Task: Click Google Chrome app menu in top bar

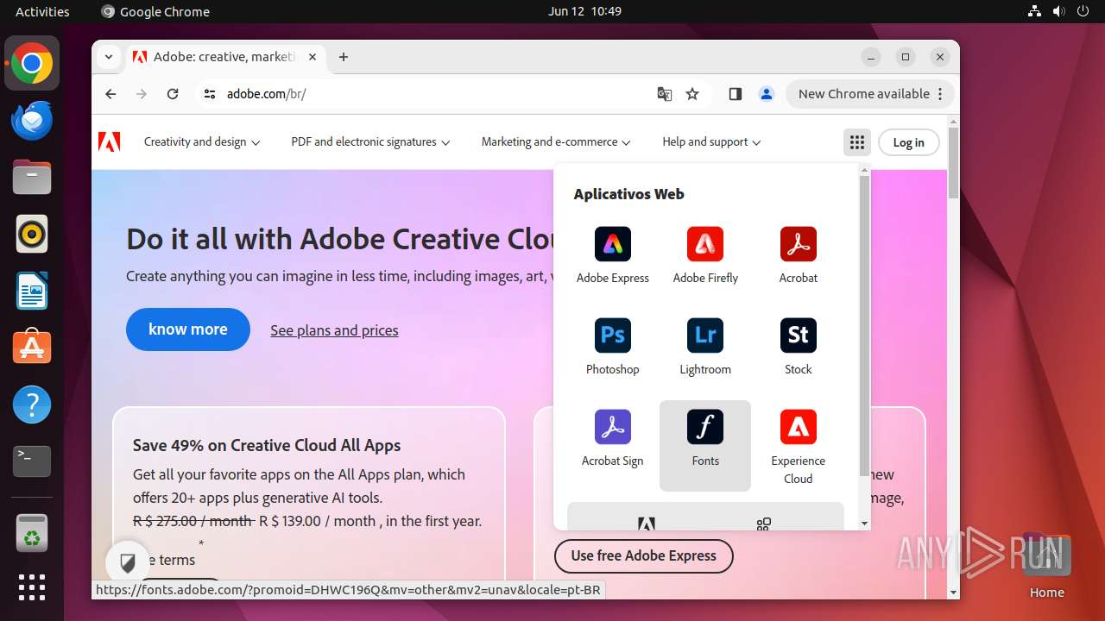Action: click(x=155, y=11)
